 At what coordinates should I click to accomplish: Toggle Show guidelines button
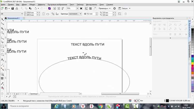(94, 9)
